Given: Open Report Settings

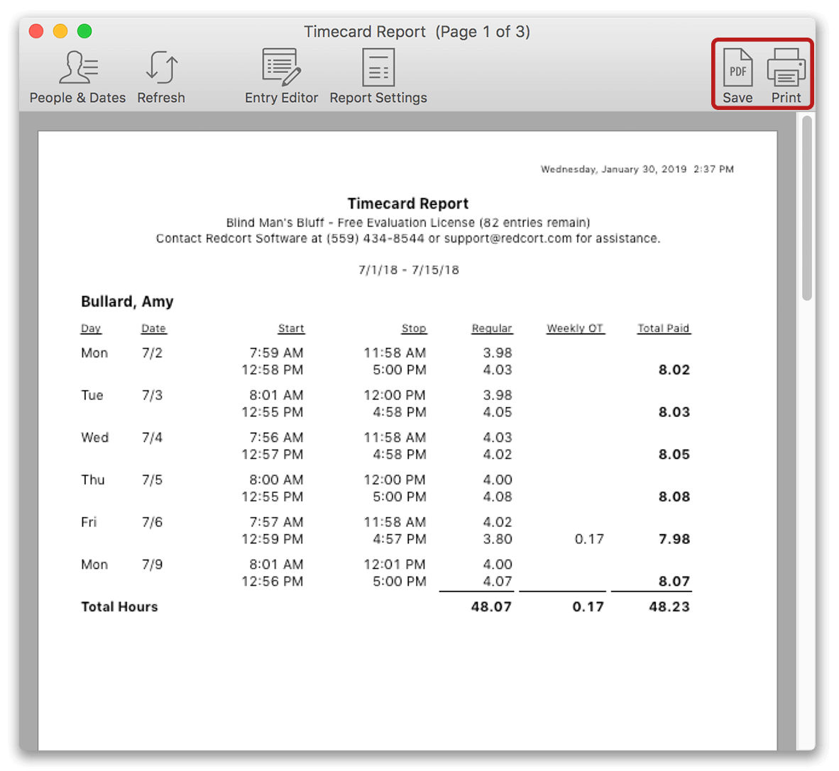Looking at the screenshot, I should 378,76.
